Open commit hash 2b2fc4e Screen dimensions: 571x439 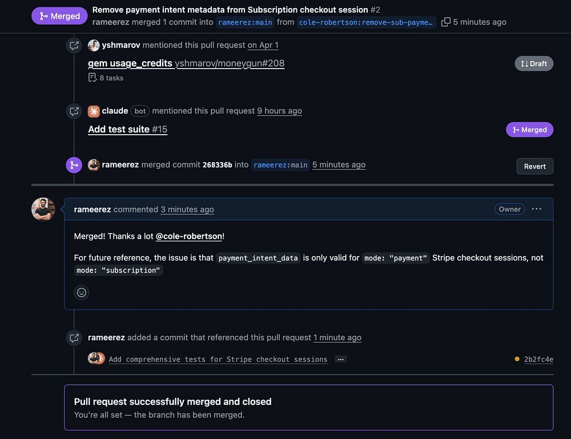point(538,359)
